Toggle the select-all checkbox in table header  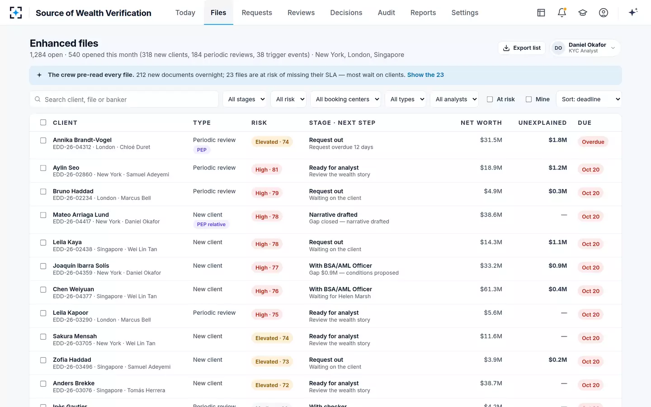coord(43,123)
